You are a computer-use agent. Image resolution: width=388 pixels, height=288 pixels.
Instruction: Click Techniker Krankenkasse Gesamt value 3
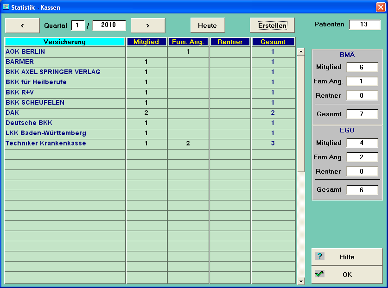(273, 143)
